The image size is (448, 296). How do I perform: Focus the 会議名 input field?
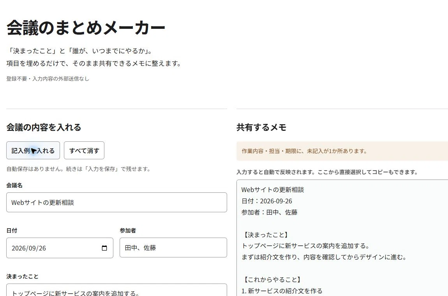116,202
